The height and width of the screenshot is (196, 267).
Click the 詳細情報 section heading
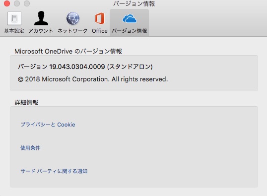(x=26, y=102)
